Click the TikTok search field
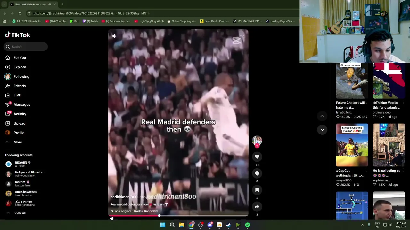This screenshot has width=410, height=230. [x=26, y=47]
